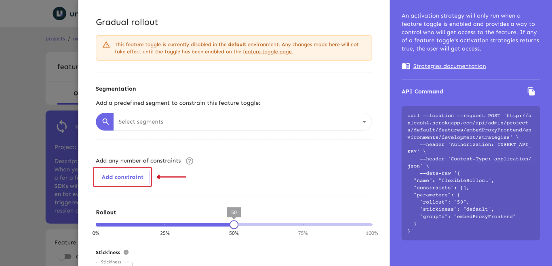Screen dimensions: 552x266
Task: Click the help icon next to constraints
Action: point(190,161)
